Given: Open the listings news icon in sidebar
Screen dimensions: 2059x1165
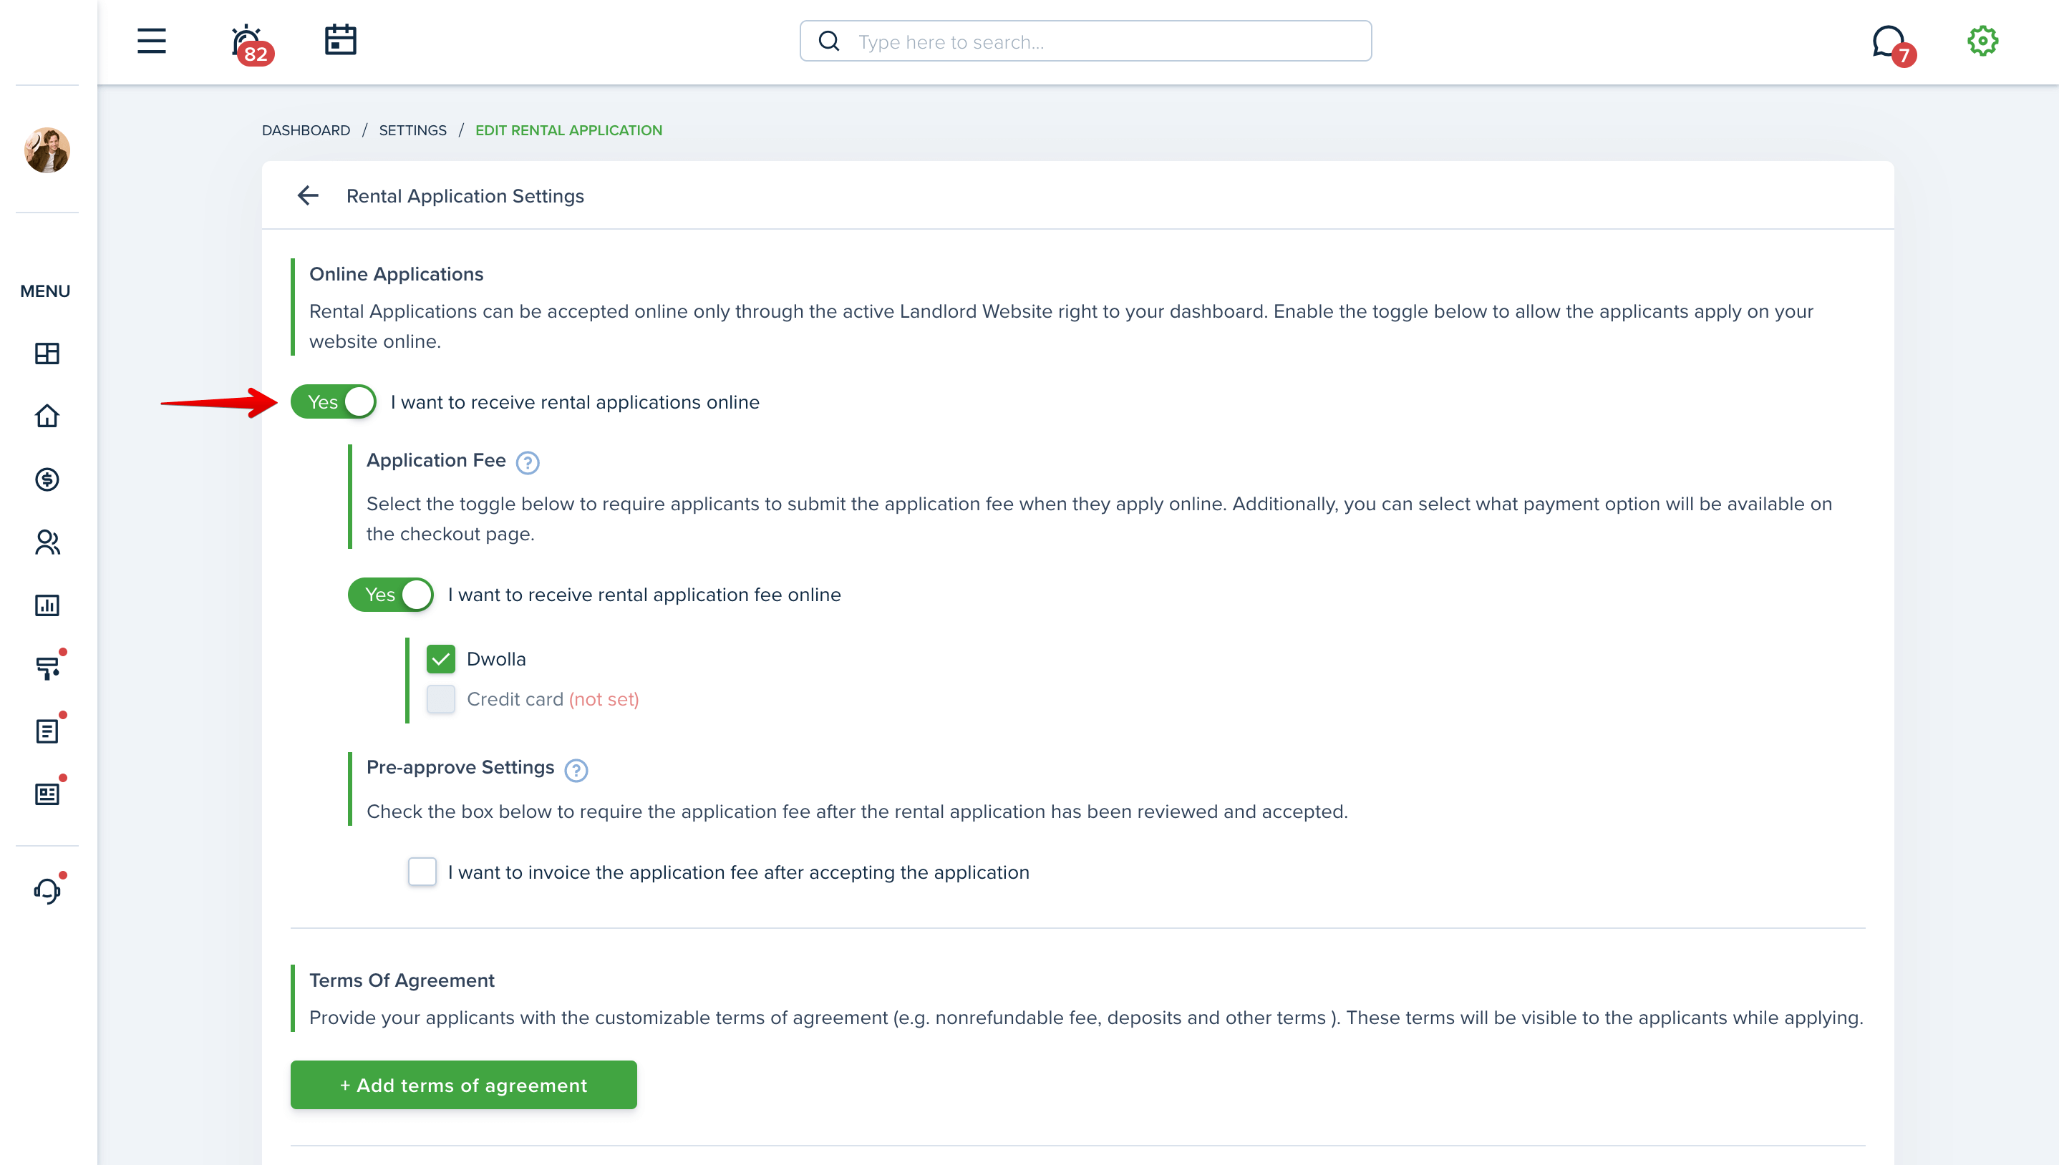Looking at the screenshot, I should [47, 794].
